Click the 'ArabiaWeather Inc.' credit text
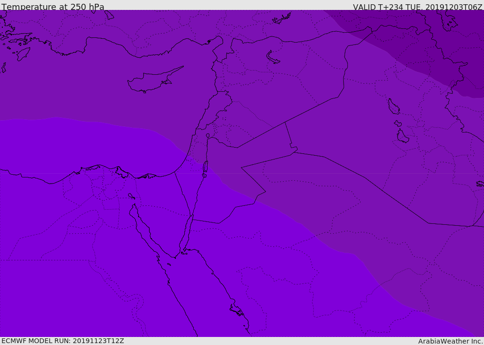Image resolution: width=484 pixels, height=345 pixels. coord(450,341)
